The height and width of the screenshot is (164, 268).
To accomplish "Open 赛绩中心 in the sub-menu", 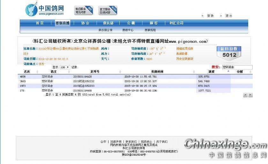I will (128, 30).
